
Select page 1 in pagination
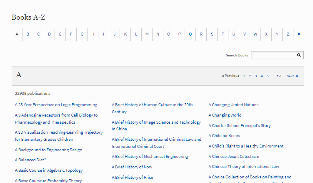pos(244,76)
